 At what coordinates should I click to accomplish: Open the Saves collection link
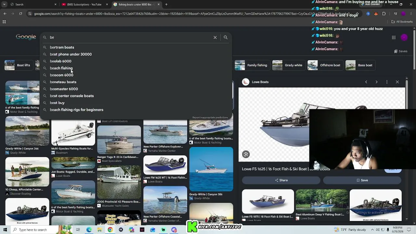pyautogui.click(x=400, y=51)
